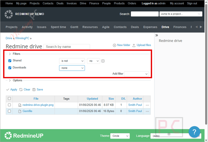The image size is (208, 142).
Task: Open Finance in top menu
Action: [x=94, y=3]
